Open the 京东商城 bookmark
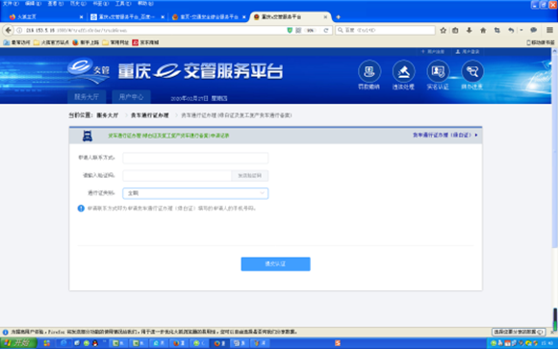 (x=145, y=42)
